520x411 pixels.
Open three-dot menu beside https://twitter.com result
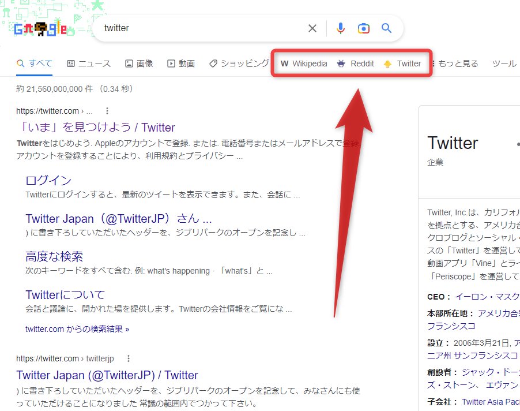(107, 111)
